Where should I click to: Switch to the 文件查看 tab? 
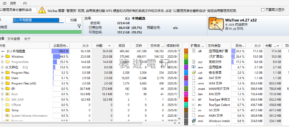pos(14,39)
